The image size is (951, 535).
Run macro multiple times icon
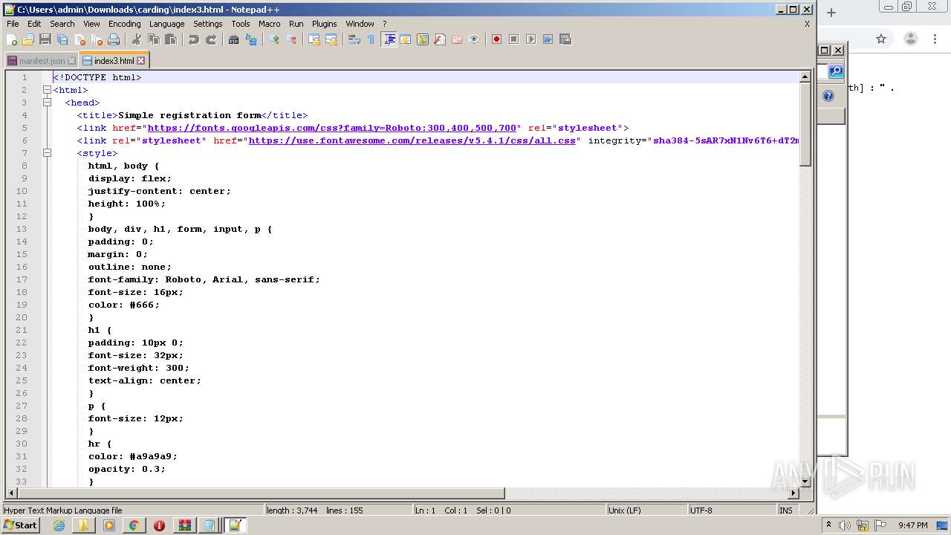[548, 39]
